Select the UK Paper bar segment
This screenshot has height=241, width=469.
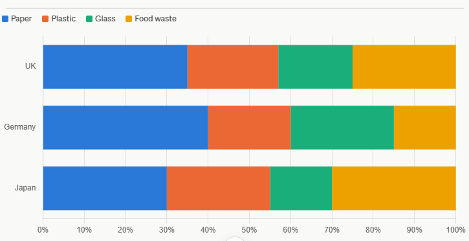pos(115,67)
